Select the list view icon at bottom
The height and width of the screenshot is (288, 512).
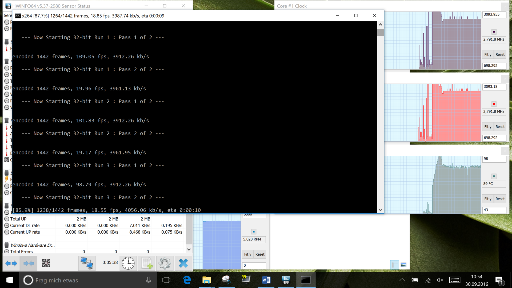tap(395, 265)
